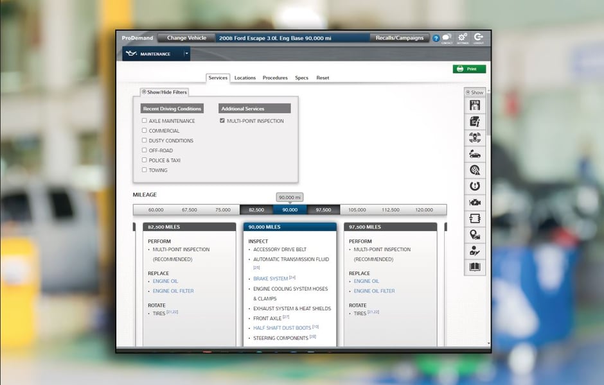604x385 pixels.
Task: Click the open book icon in sidebar
Action: [475, 267]
